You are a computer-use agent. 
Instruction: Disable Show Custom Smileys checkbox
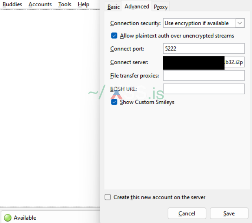[x=115, y=102]
